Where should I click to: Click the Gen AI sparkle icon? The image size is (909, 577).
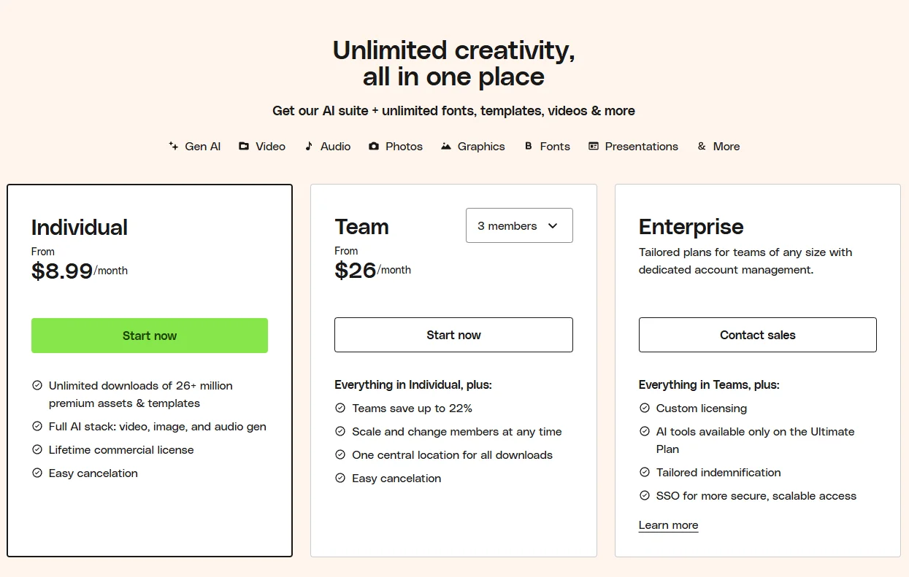click(x=174, y=146)
